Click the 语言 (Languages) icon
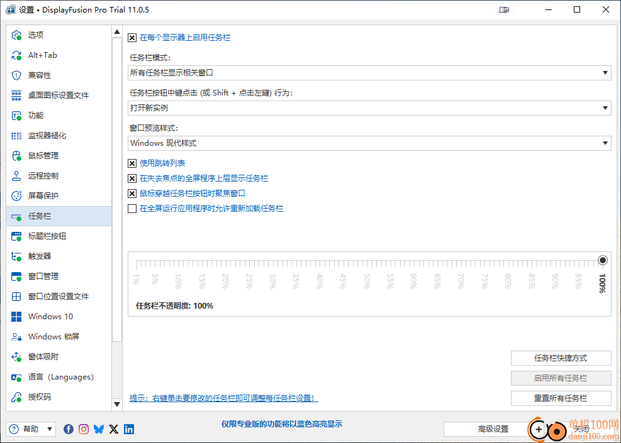 point(16,378)
